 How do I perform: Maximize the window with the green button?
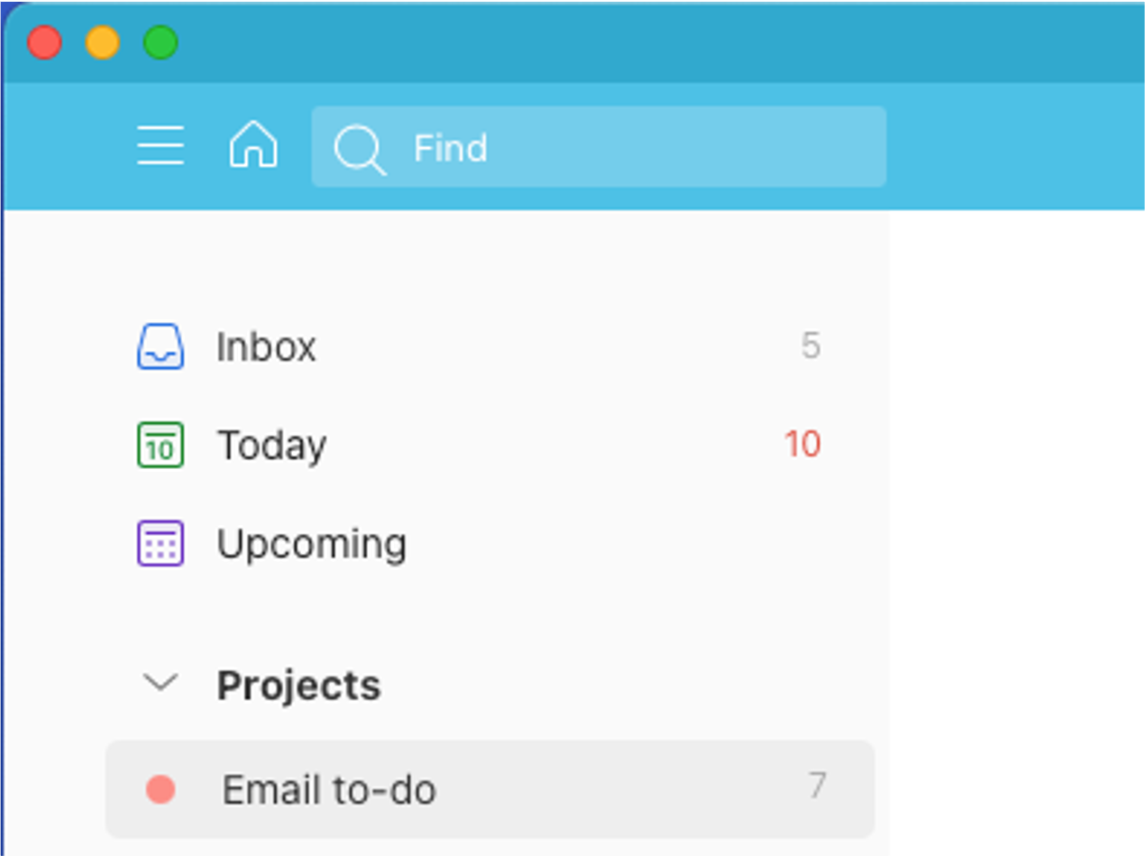(160, 42)
